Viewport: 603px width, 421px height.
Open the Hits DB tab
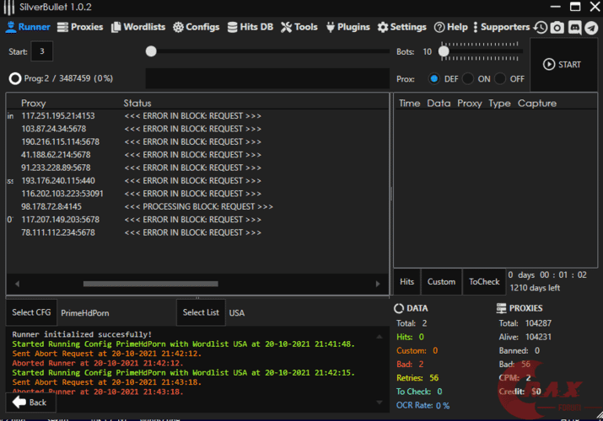pyautogui.click(x=250, y=27)
